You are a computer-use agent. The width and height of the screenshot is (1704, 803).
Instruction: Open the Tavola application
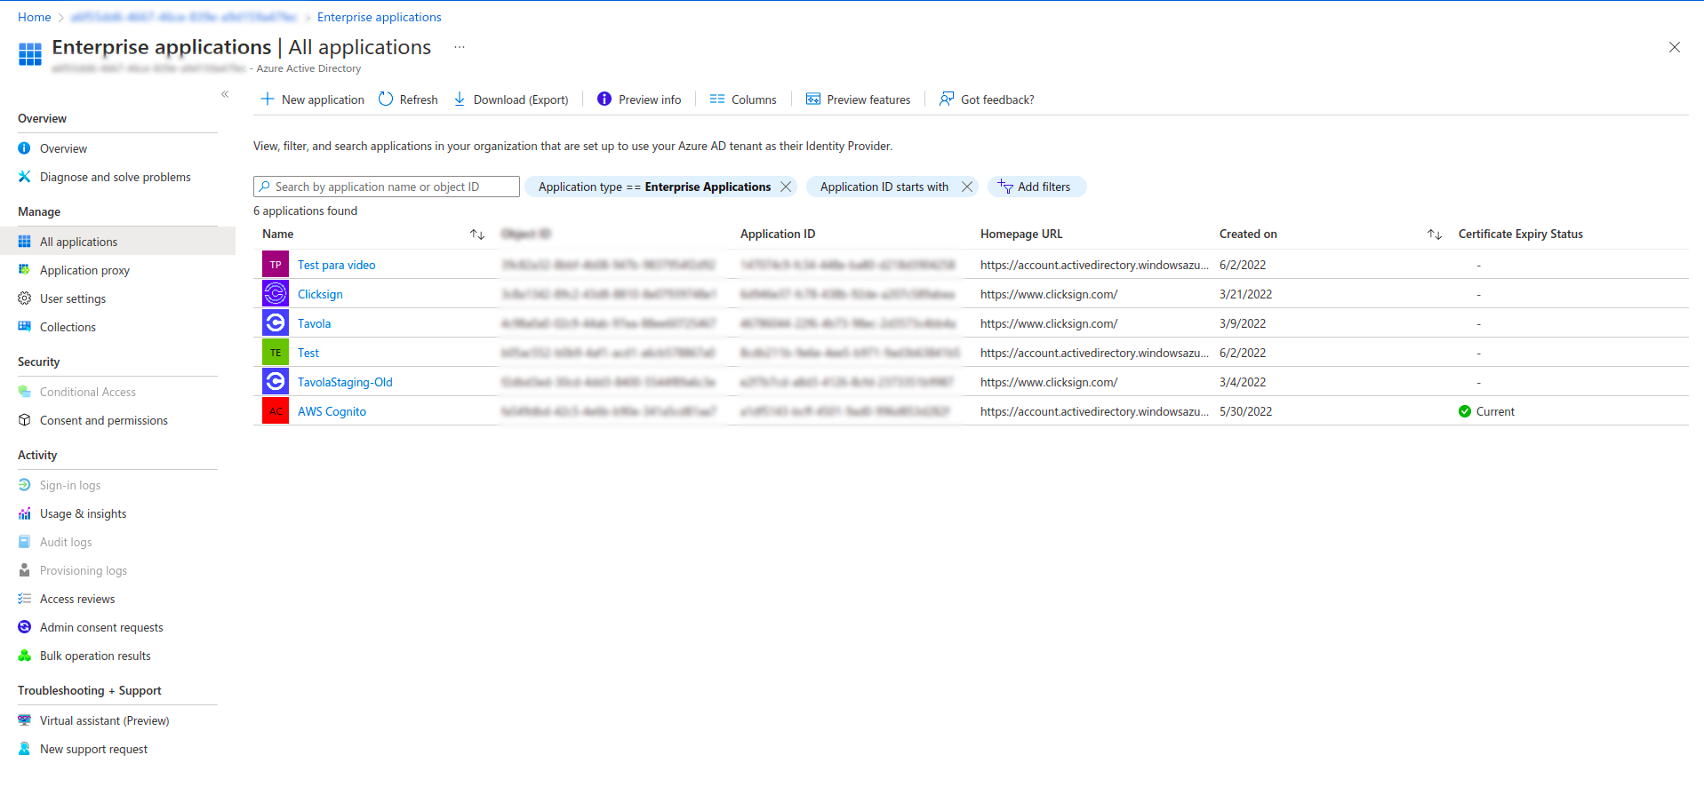point(315,323)
